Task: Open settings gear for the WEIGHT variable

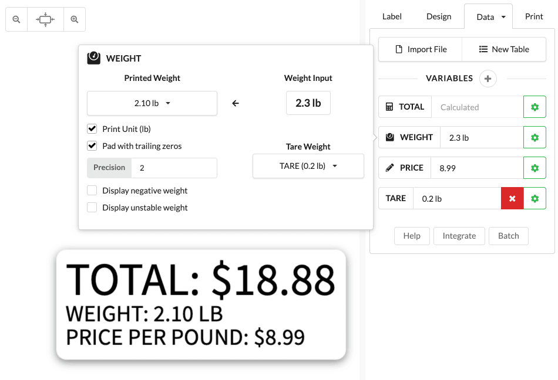Action: tap(535, 137)
